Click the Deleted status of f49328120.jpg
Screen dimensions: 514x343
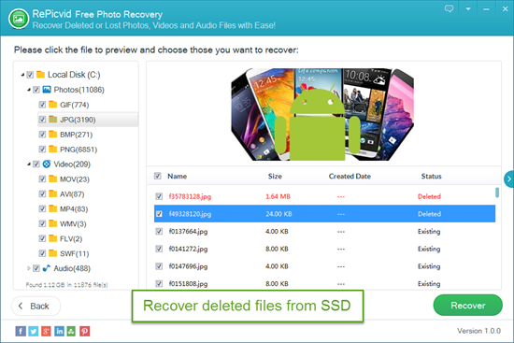[429, 214]
